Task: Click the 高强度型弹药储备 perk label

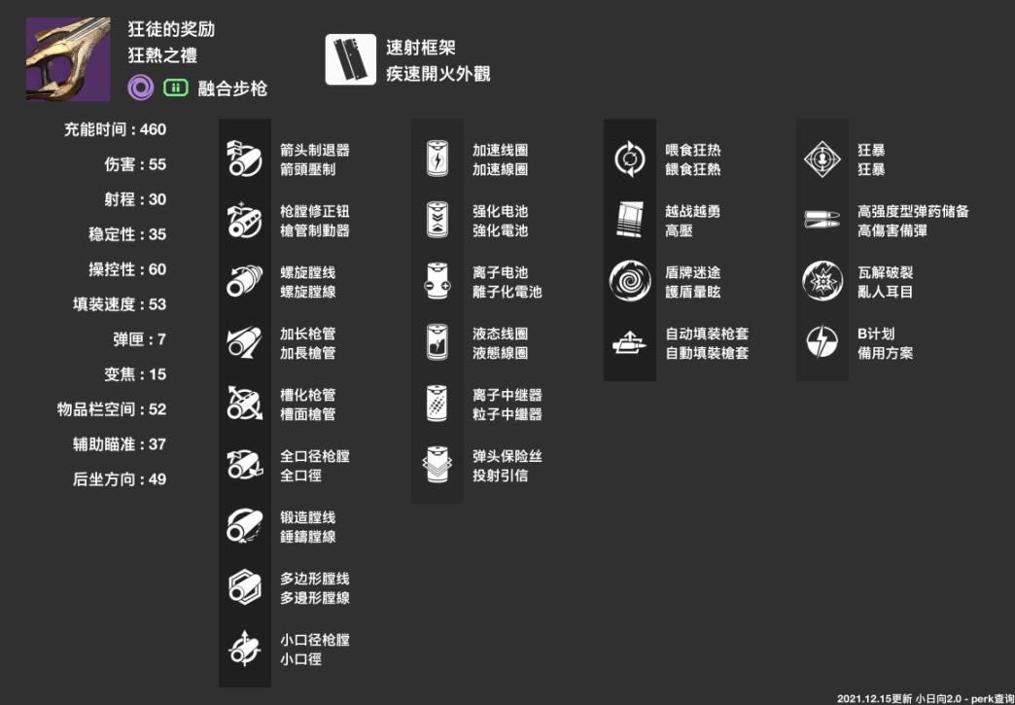Action: pos(912,212)
